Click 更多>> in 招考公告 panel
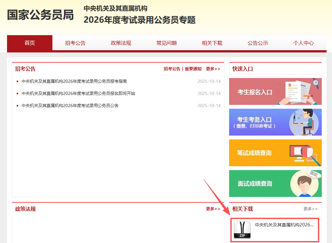 (213, 69)
